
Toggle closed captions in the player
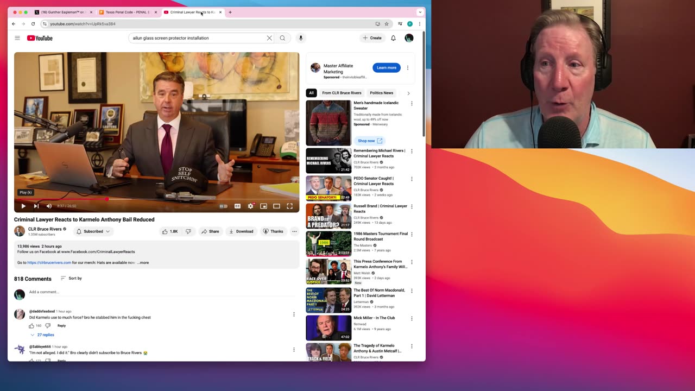tap(237, 206)
